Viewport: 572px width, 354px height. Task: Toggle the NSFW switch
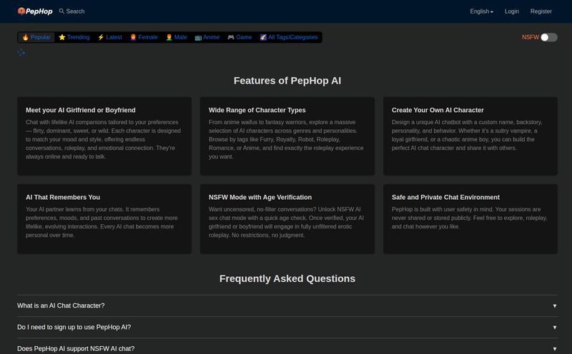point(548,37)
